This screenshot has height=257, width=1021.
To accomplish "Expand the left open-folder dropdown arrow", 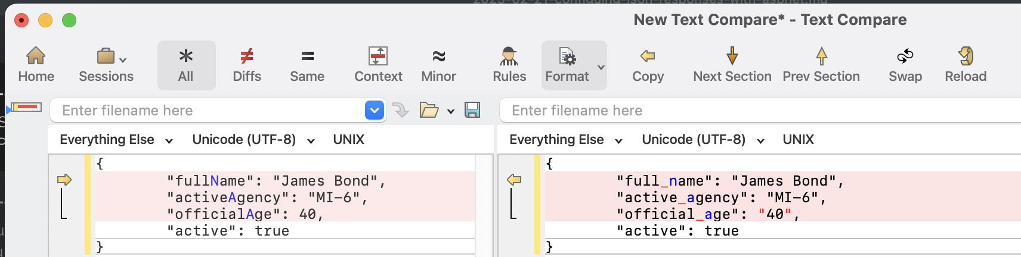I will (x=451, y=111).
